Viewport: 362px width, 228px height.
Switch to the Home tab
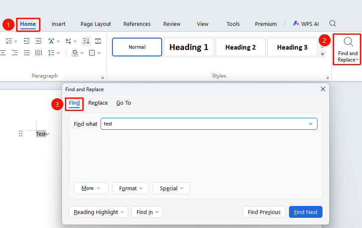[x=28, y=24]
